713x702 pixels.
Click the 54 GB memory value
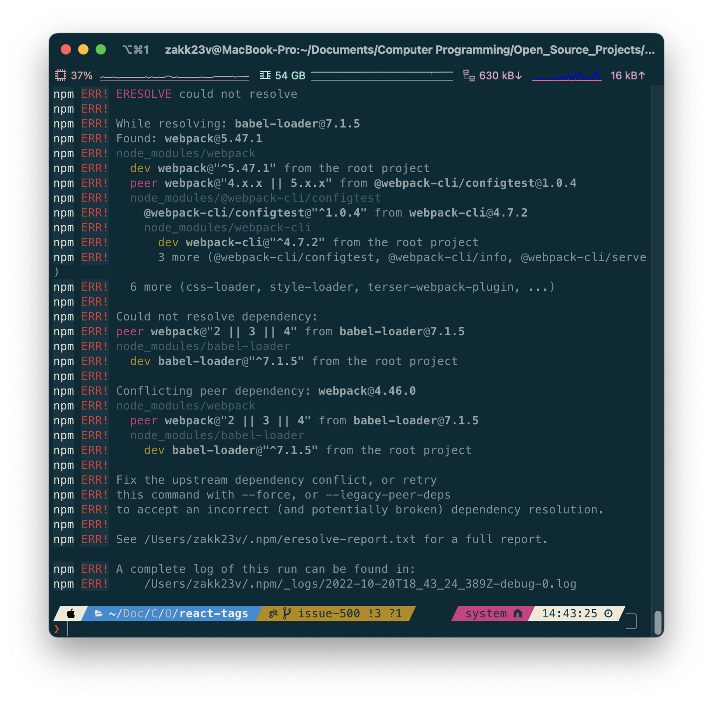pos(290,76)
